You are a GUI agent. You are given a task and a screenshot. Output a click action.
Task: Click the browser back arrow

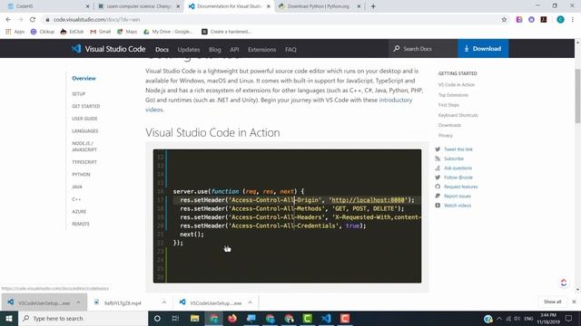point(8,20)
